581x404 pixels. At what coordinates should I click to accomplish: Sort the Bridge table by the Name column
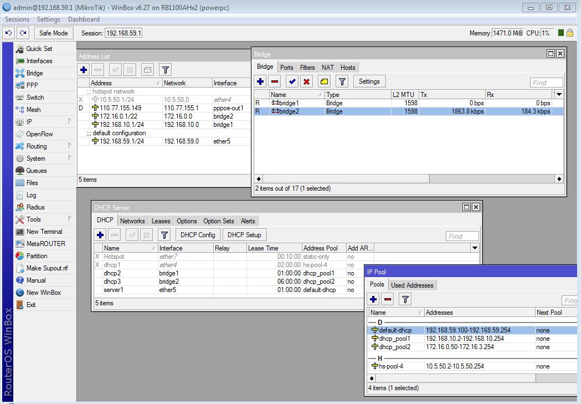(297, 95)
